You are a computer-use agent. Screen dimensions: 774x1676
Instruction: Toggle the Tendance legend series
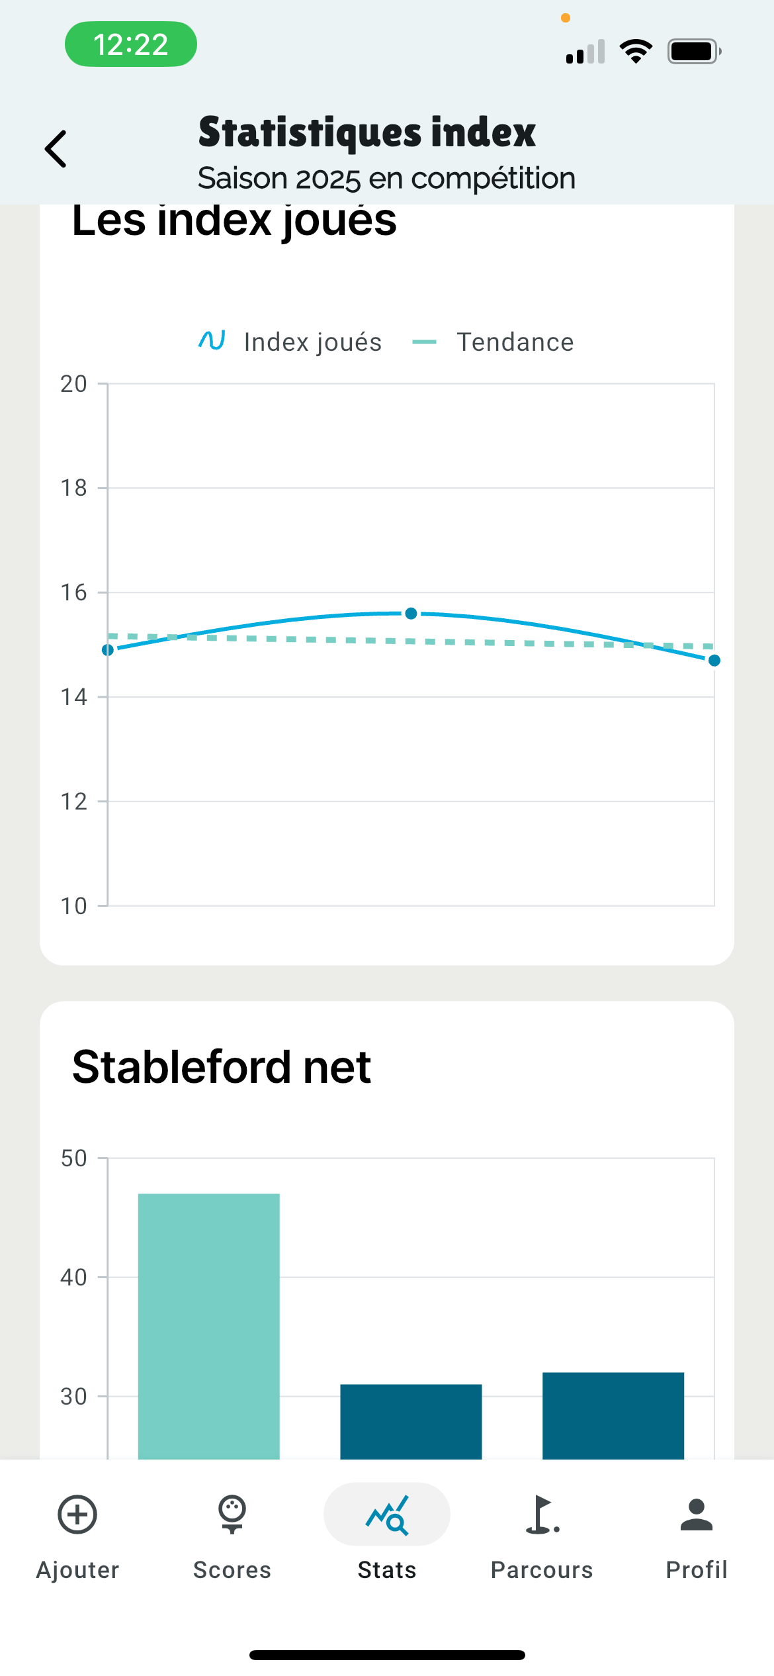click(x=493, y=342)
